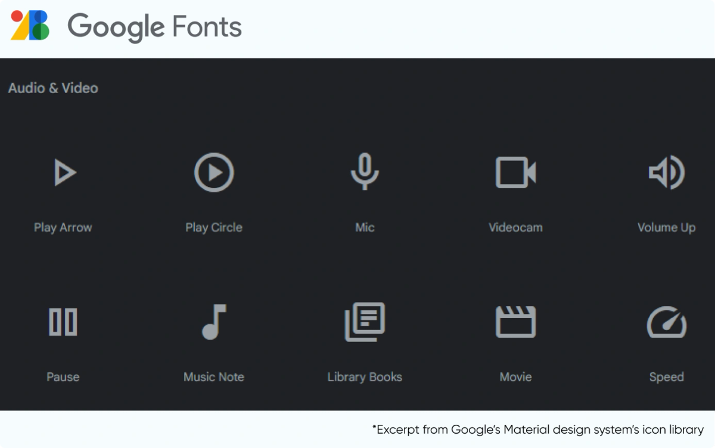Select the Volume Up speaker icon
Viewport: 715px width, 448px height.
tap(667, 173)
